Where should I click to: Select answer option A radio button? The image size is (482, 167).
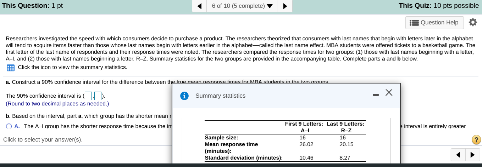9,126
